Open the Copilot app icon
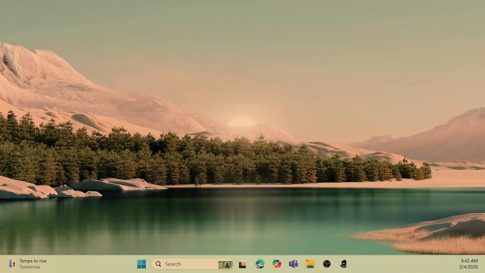Screen dimensions: 485x273 (277, 264)
